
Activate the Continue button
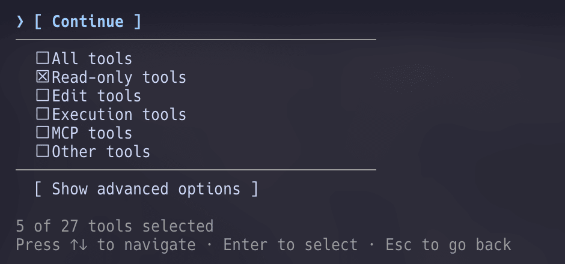click(87, 22)
